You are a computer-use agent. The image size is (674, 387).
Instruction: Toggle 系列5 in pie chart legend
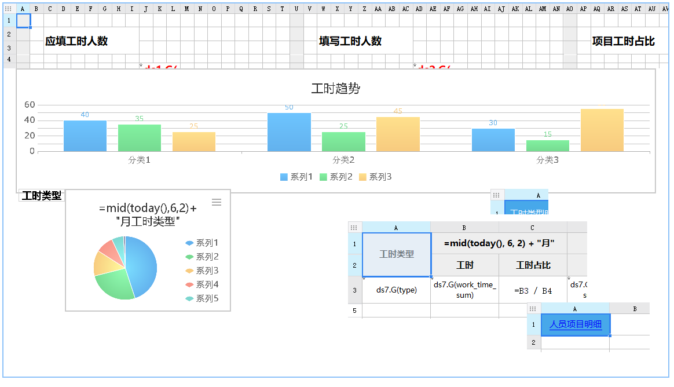(x=202, y=298)
